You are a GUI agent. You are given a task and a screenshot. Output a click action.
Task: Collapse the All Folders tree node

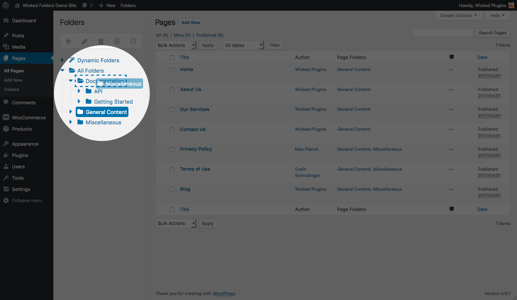click(62, 70)
